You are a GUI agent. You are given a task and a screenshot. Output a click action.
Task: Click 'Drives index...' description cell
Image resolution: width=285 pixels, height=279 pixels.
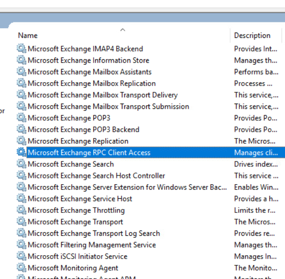click(256, 164)
